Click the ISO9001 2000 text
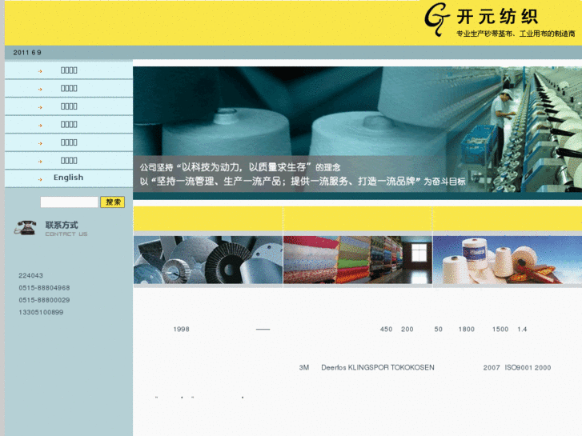The height and width of the screenshot is (436, 582). 528,367
